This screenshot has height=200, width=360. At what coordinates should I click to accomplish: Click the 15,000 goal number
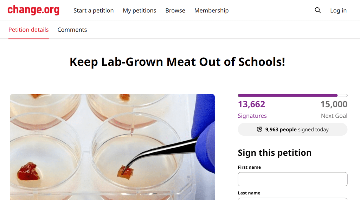[334, 104]
